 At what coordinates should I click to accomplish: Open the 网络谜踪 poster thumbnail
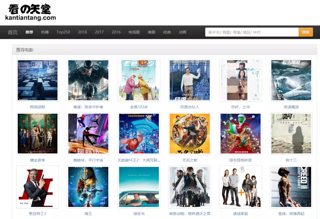pyautogui.click(x=37, y=80)
